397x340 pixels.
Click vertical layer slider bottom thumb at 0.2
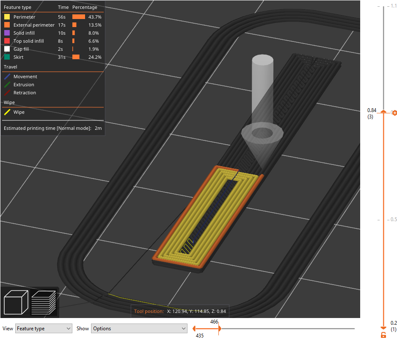[x=383, y=328]
